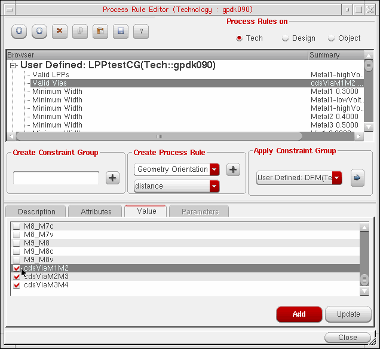
Task: Open help with the question mark icon
Action: point(140,31)
